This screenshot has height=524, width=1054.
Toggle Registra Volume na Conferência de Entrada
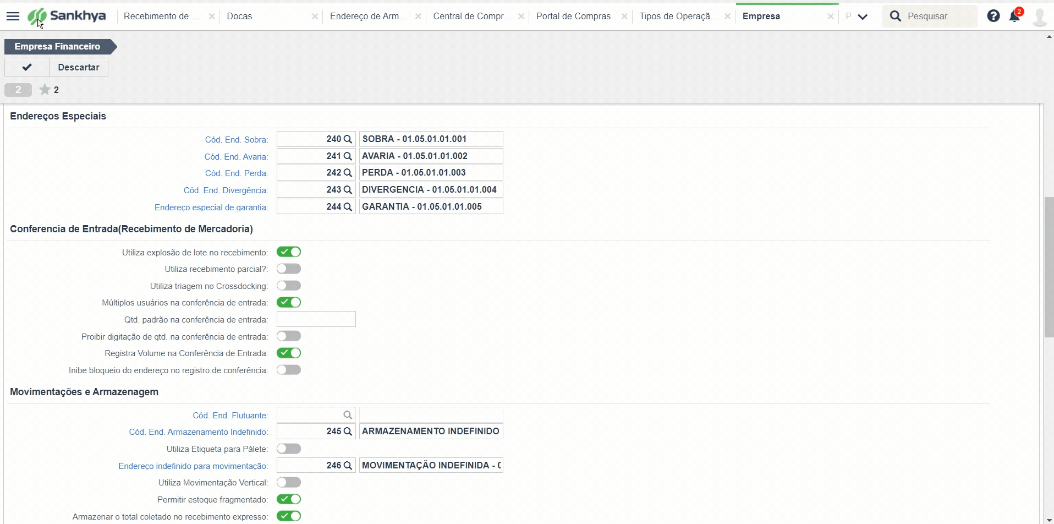[x=289, y=353]
